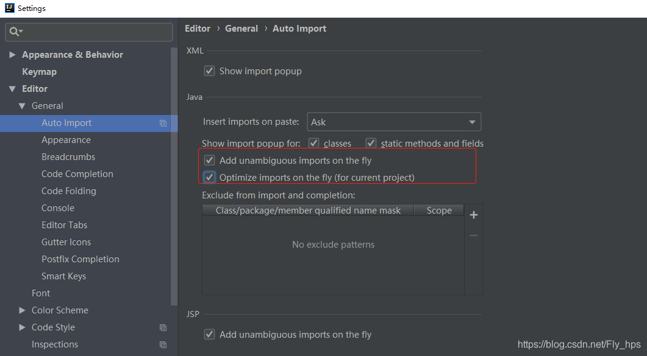Open the Insert imports on paste dropdown

394,122
